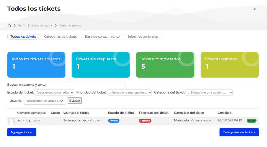Open the Estado del ticket dropdown
Viewport: 267px width, 147px height.
click(x=54, y=93)
